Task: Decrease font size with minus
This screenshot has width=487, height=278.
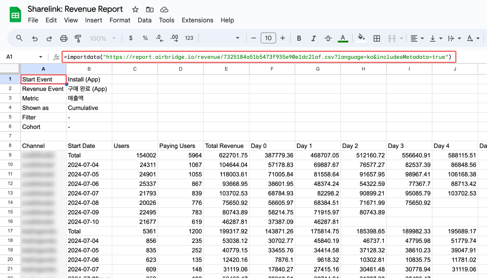Action: 254,38
